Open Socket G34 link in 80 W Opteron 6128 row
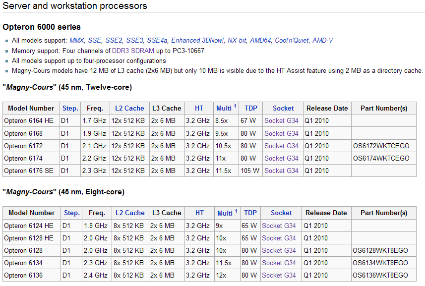 279,250
